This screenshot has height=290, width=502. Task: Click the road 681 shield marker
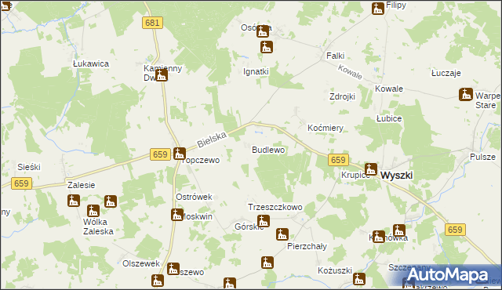point(152,23)
